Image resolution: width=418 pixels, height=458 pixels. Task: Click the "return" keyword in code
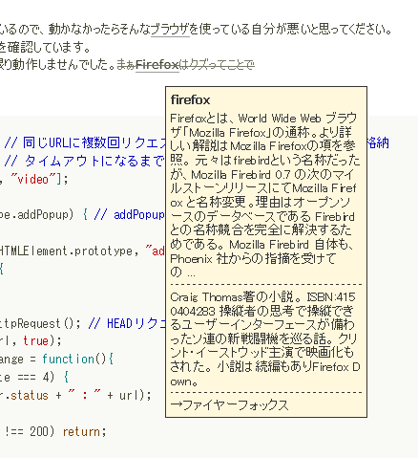coord(81,431)
